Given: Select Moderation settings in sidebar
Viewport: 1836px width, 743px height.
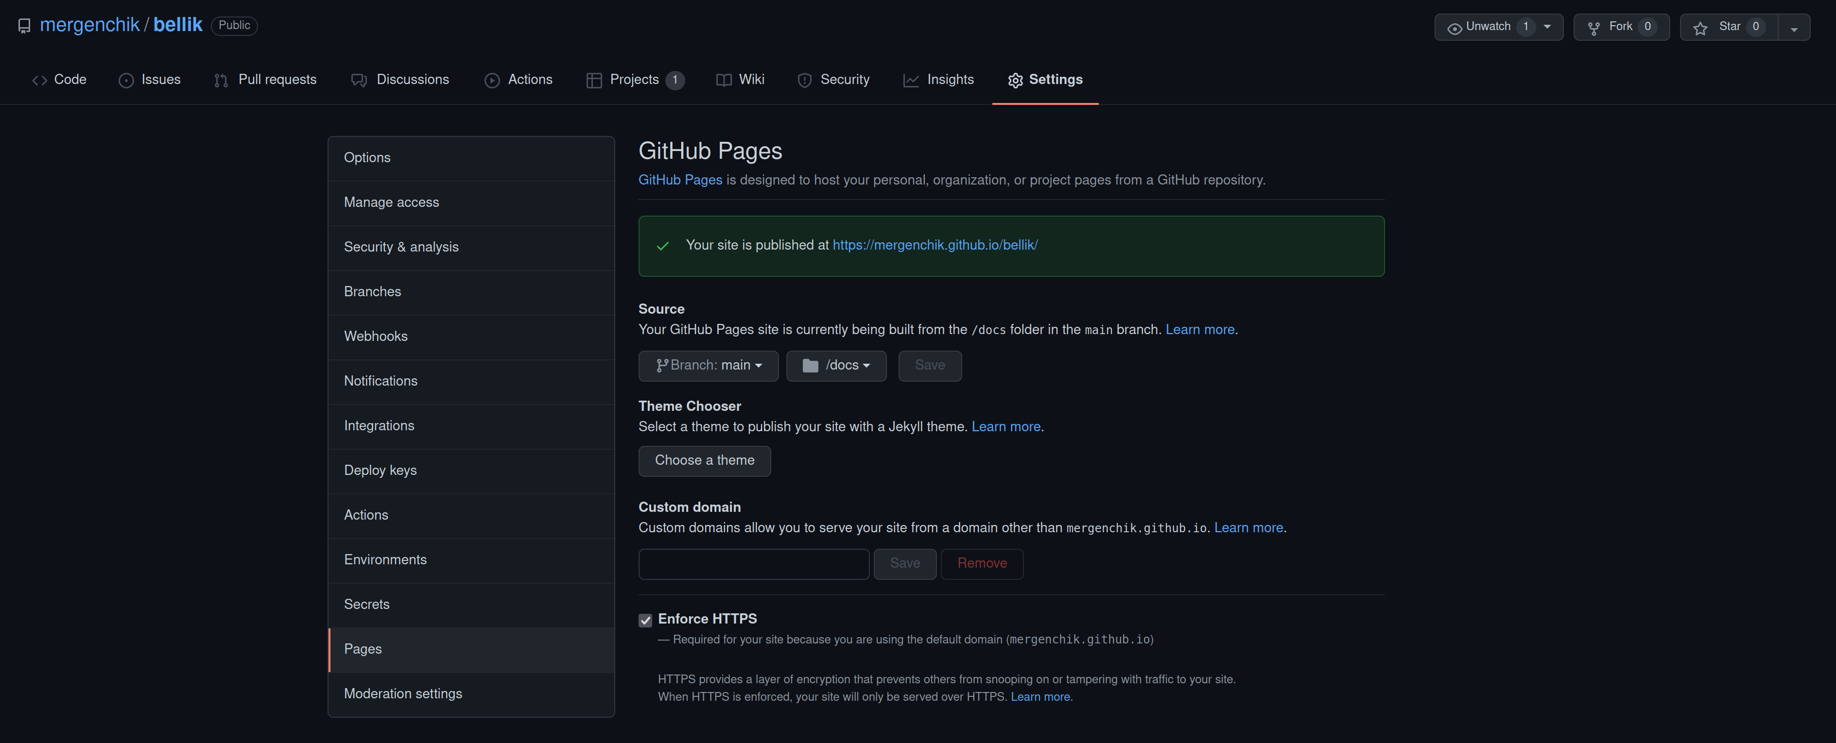Looking at the screenshot, I should [x=471, y=694].
